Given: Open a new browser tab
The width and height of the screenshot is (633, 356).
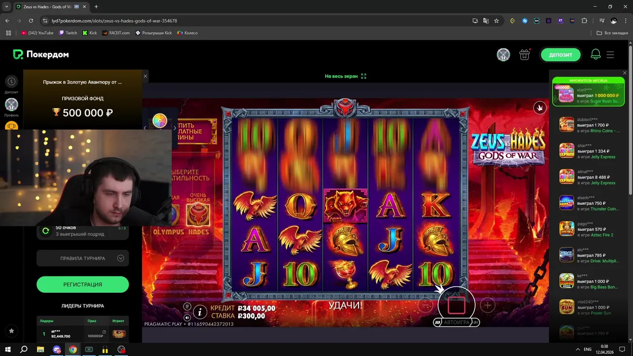Looking at the screenshot, I should [x=96, y=7].
